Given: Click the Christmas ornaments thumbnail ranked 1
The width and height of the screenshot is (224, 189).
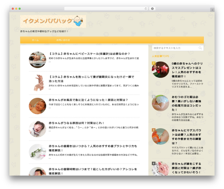Looking at the screenshot, I should coord(160,70).
